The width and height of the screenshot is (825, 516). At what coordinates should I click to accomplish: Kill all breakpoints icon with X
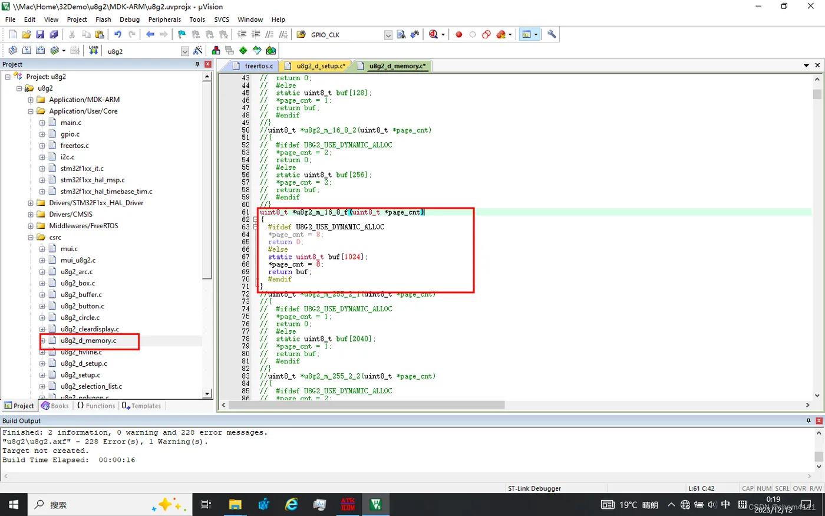501,35
